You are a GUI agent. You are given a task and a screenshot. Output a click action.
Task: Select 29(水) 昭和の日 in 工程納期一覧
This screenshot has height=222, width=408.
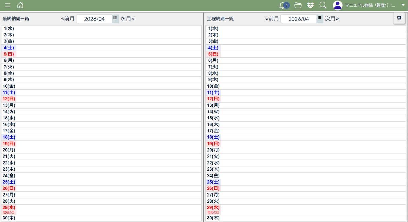[306, 209]
